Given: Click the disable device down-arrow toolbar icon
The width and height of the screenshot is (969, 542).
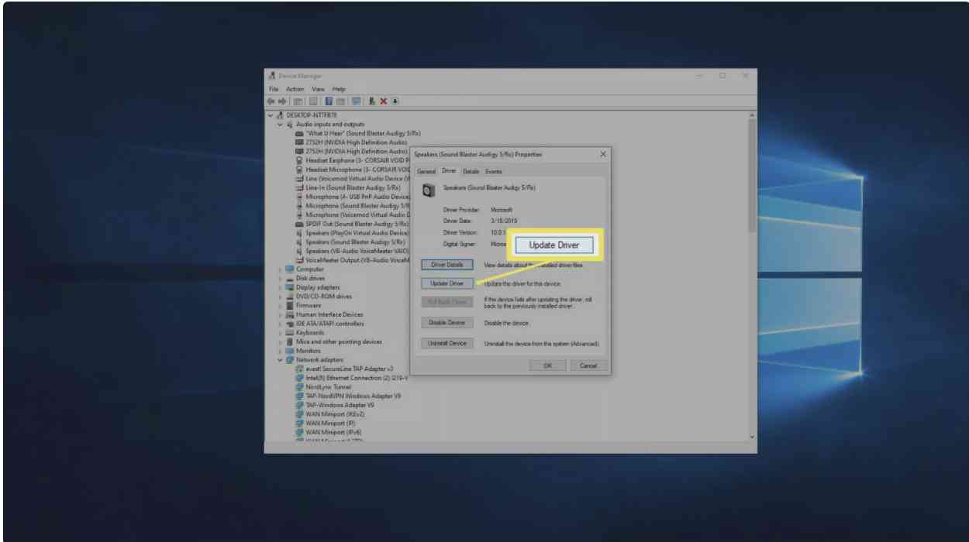Looking at the screenshot, I should click(x=395, y=101).
